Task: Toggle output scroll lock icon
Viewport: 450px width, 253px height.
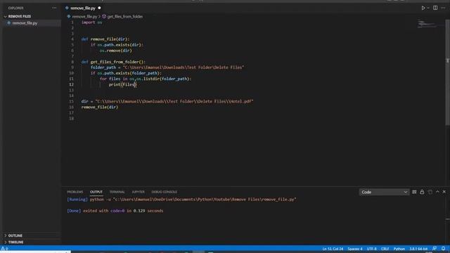Action: (422, 192)
